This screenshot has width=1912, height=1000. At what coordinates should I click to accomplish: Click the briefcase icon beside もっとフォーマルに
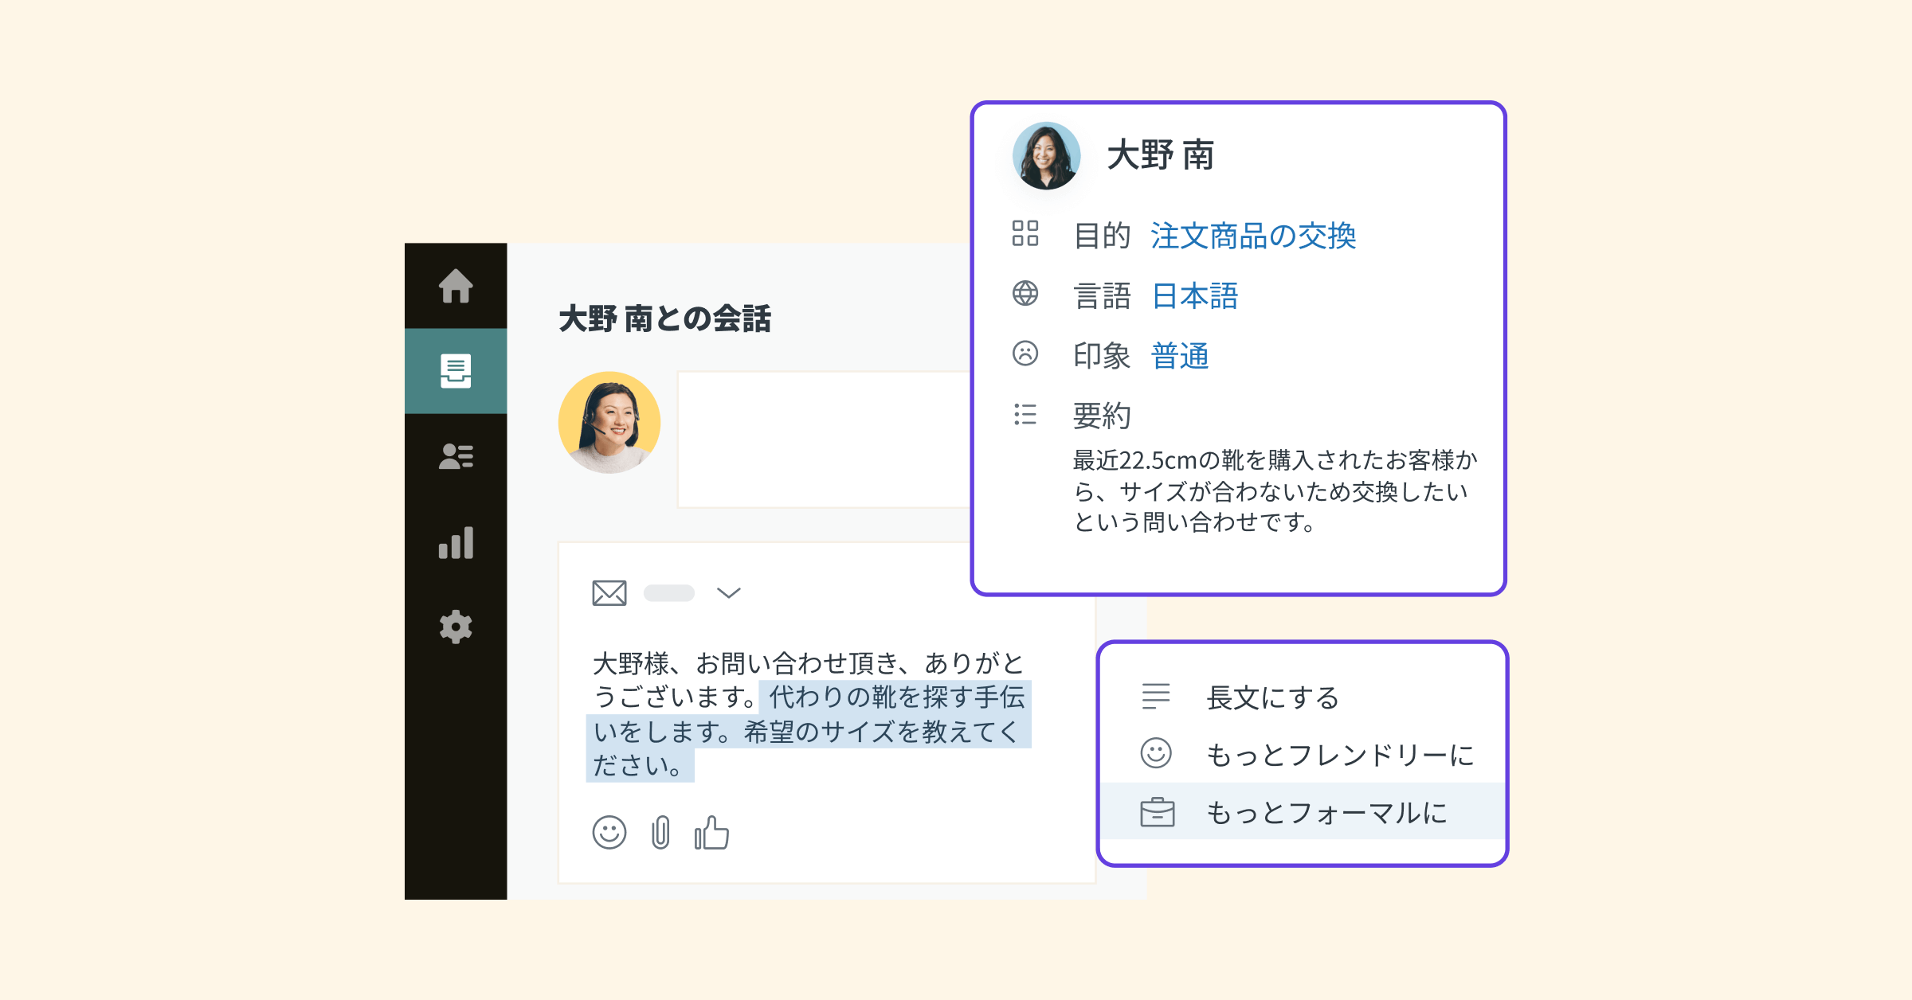click(1158, 812)
